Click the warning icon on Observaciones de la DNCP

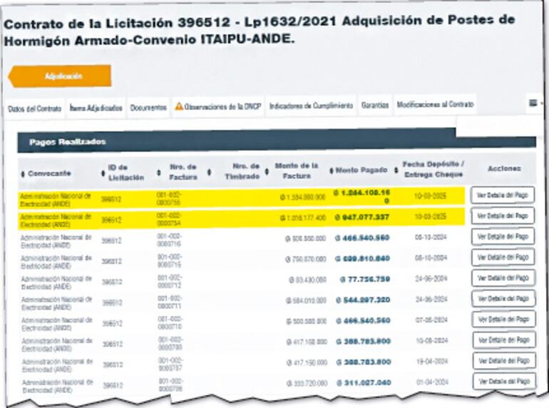[x=179, y=106]
